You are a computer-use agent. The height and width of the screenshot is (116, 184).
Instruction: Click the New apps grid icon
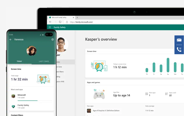pos(147,94)
